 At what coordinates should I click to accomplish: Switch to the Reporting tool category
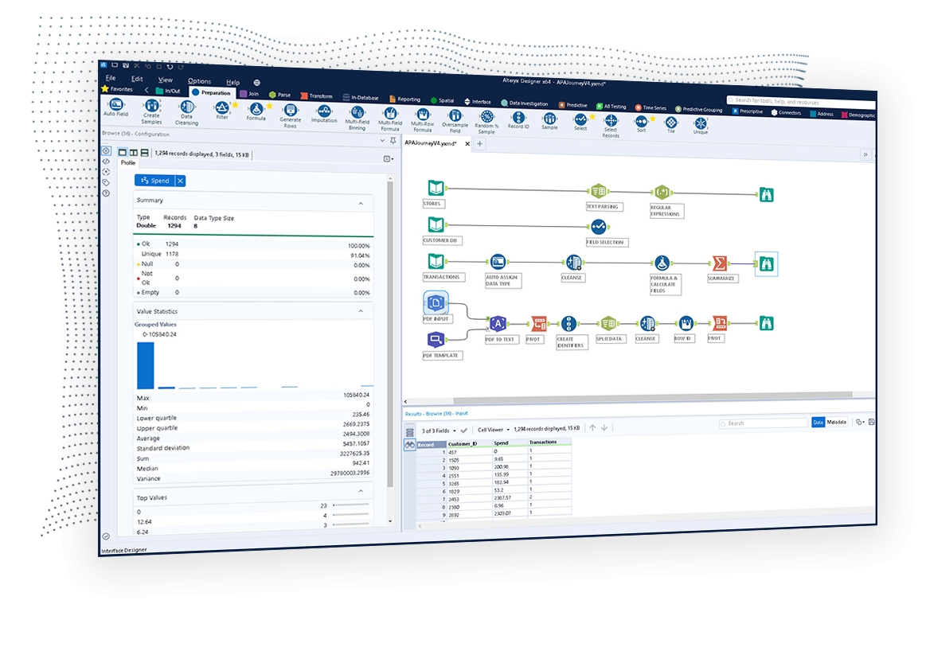click(405, 99)
